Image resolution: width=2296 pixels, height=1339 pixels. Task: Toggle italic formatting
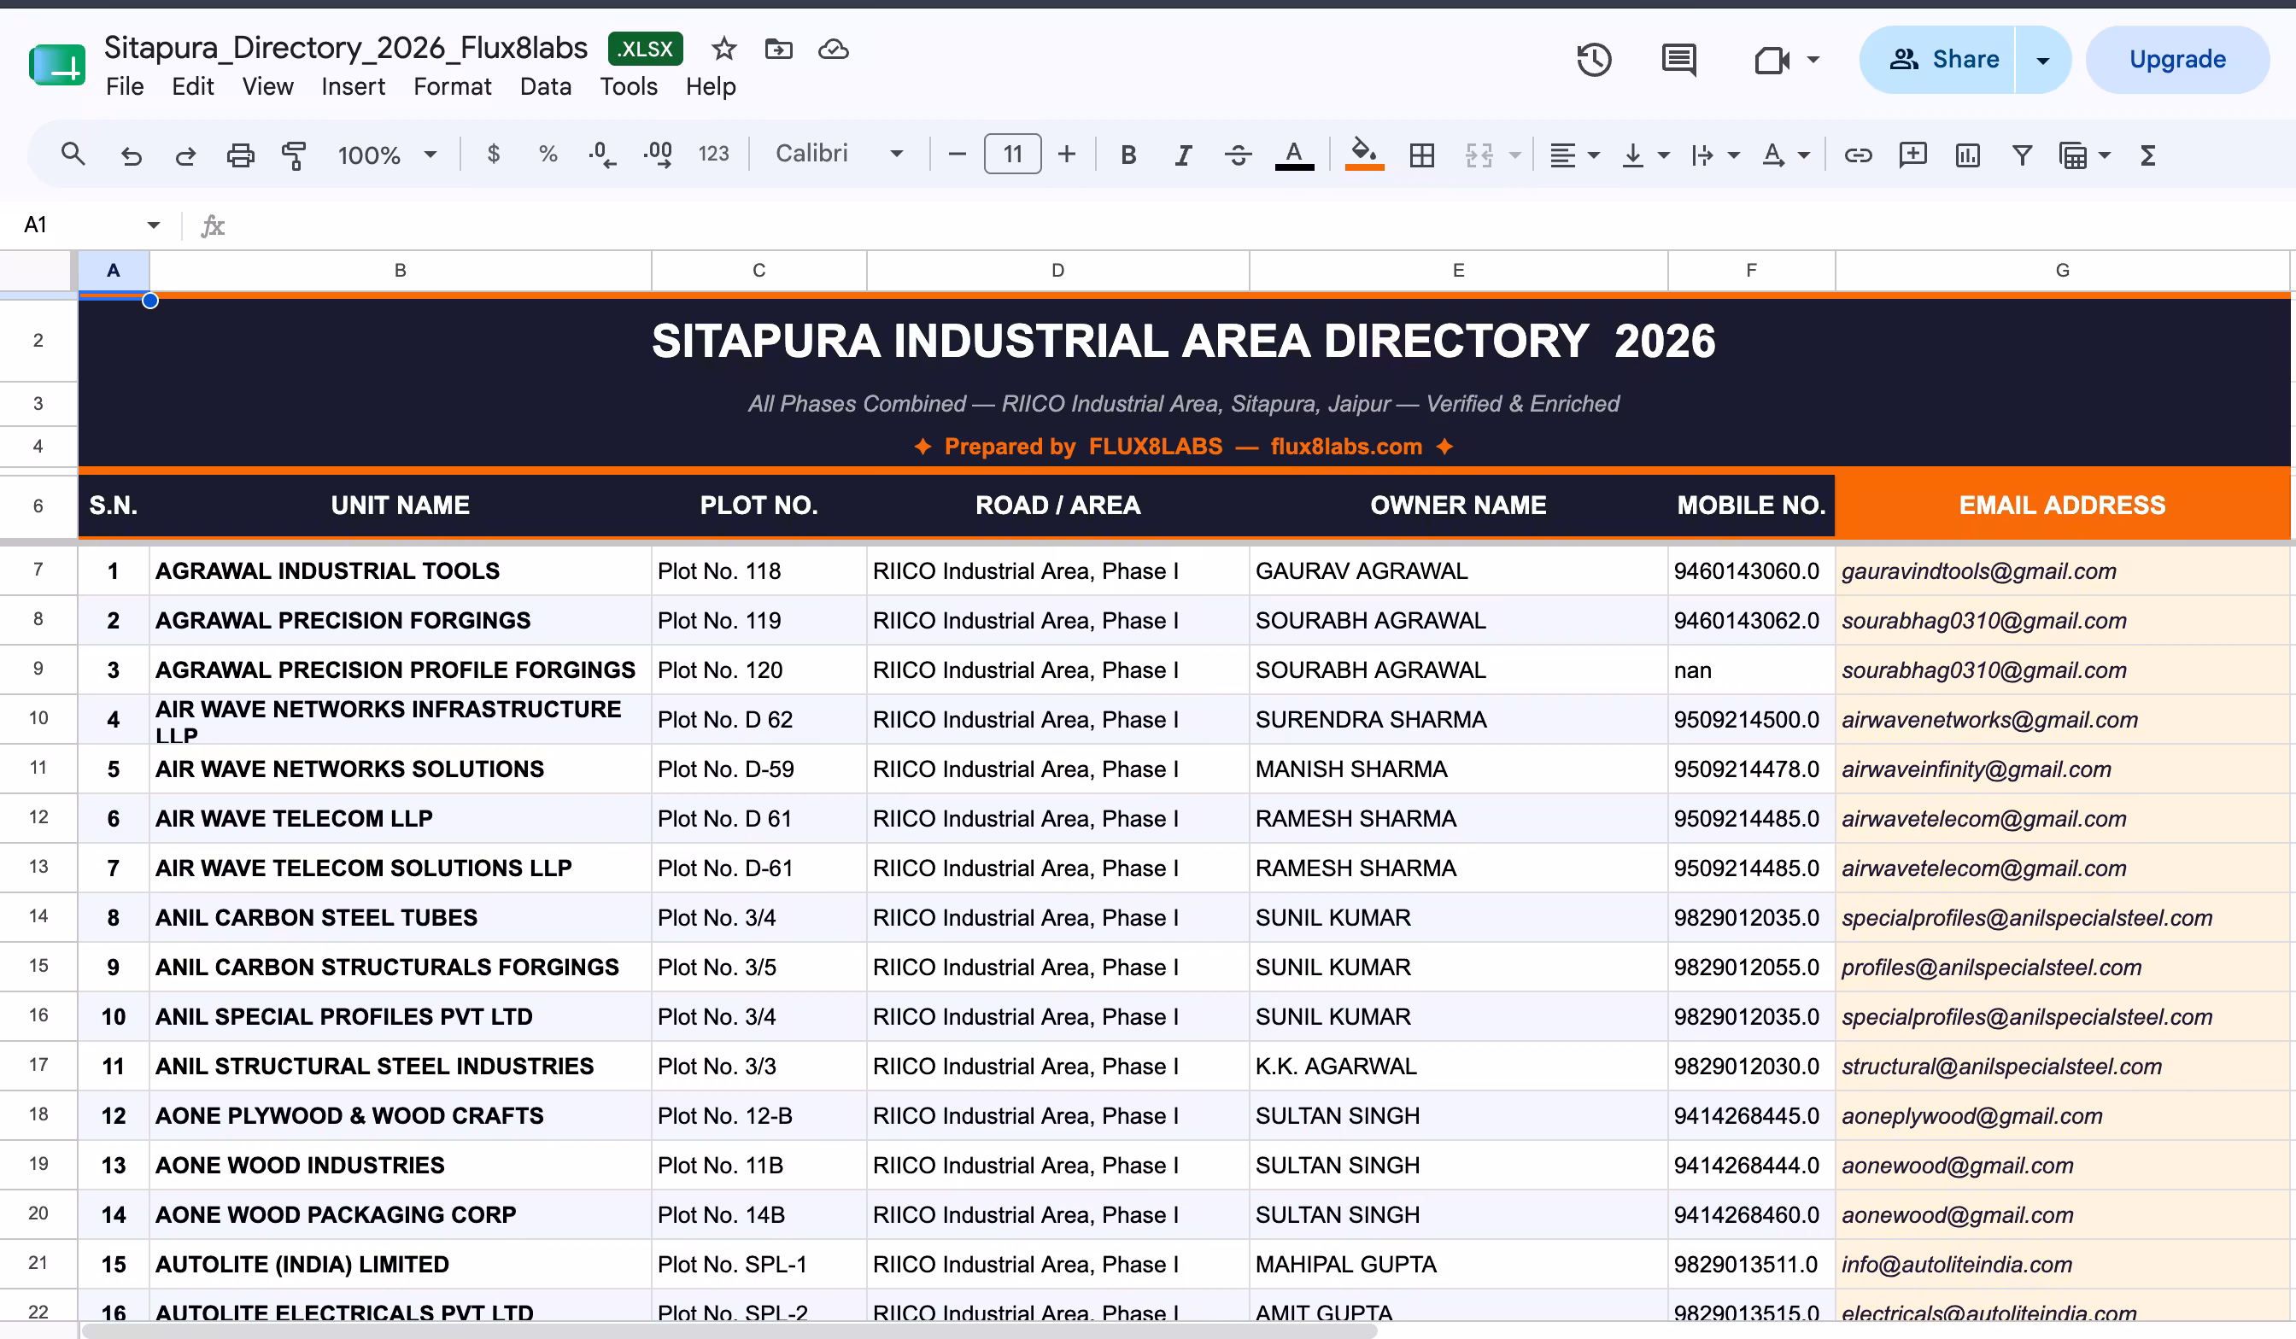click(1183, 155)
